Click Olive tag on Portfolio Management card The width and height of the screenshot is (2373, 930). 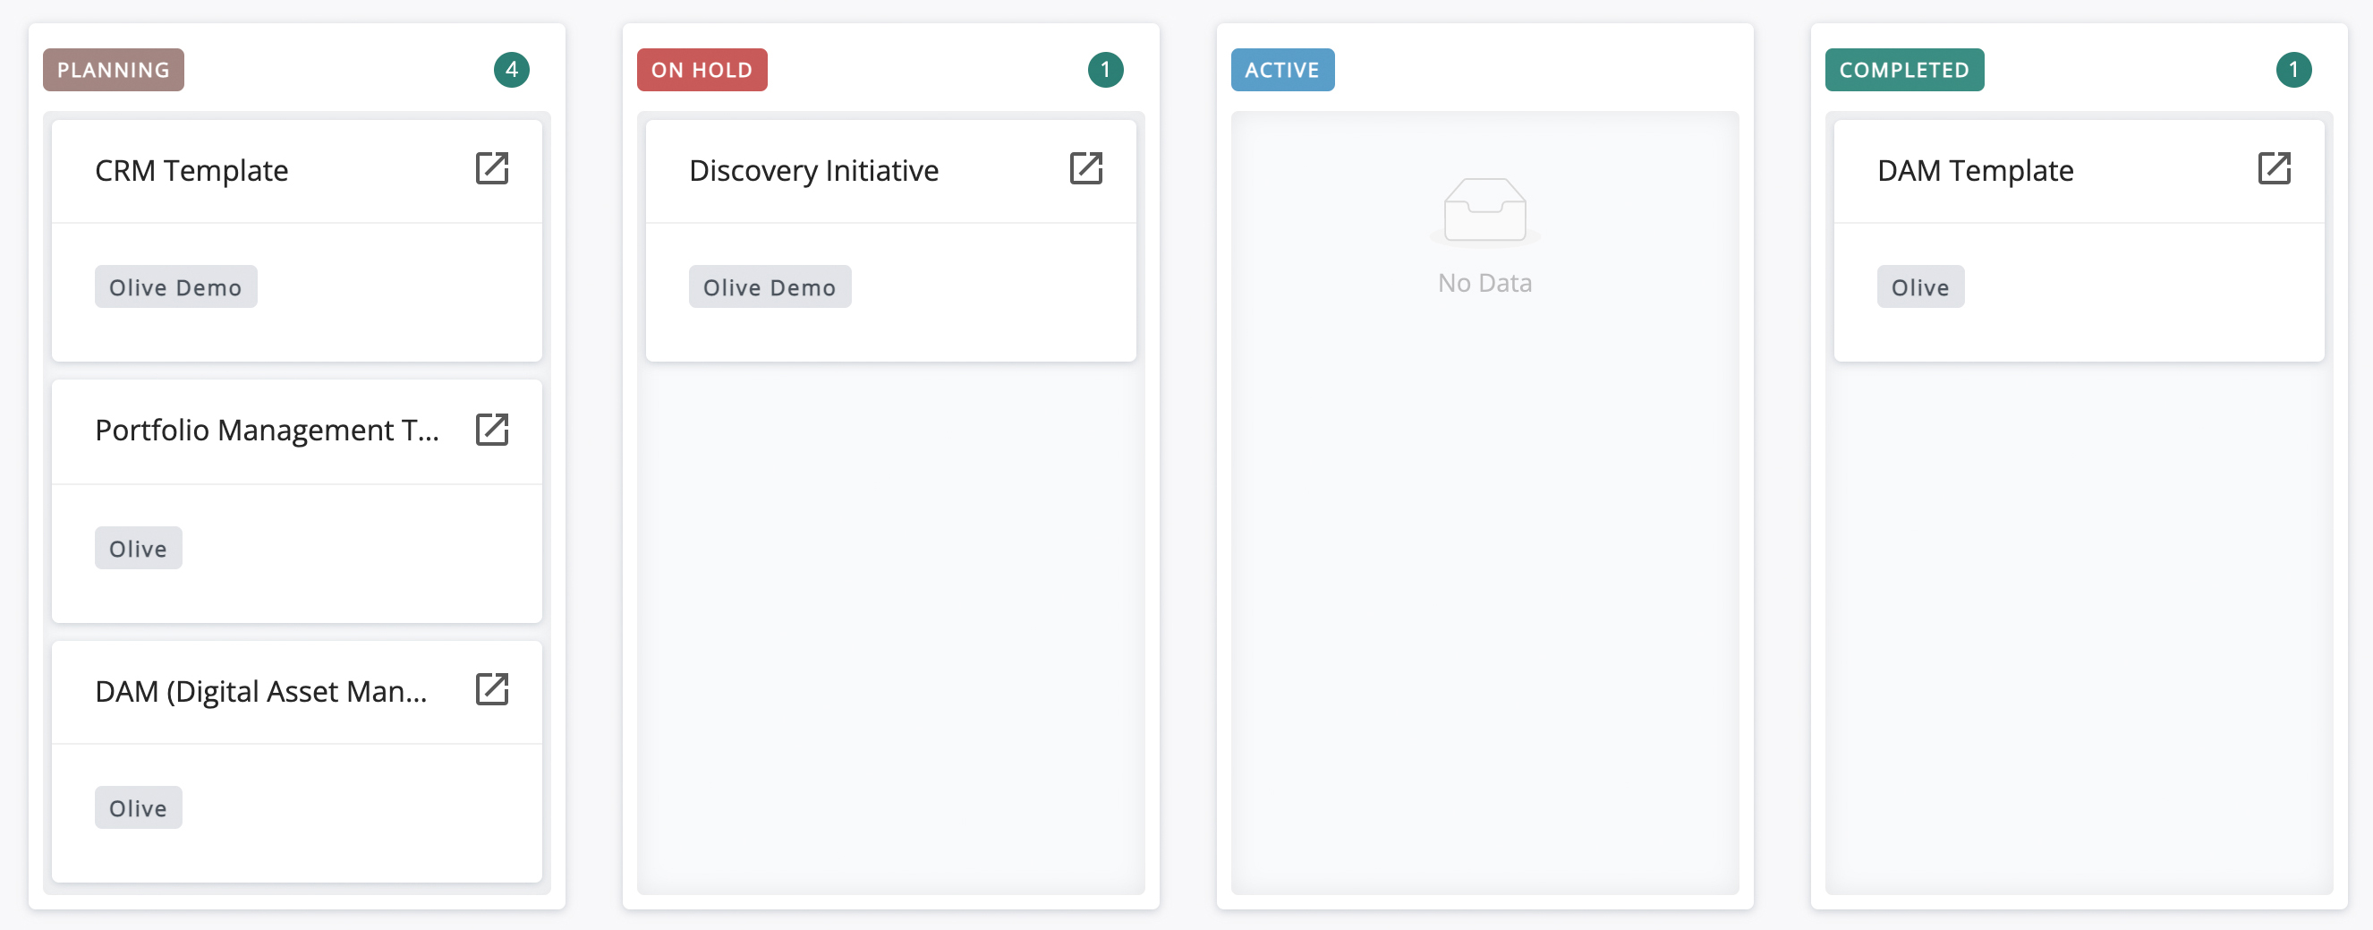click(138, 549)
